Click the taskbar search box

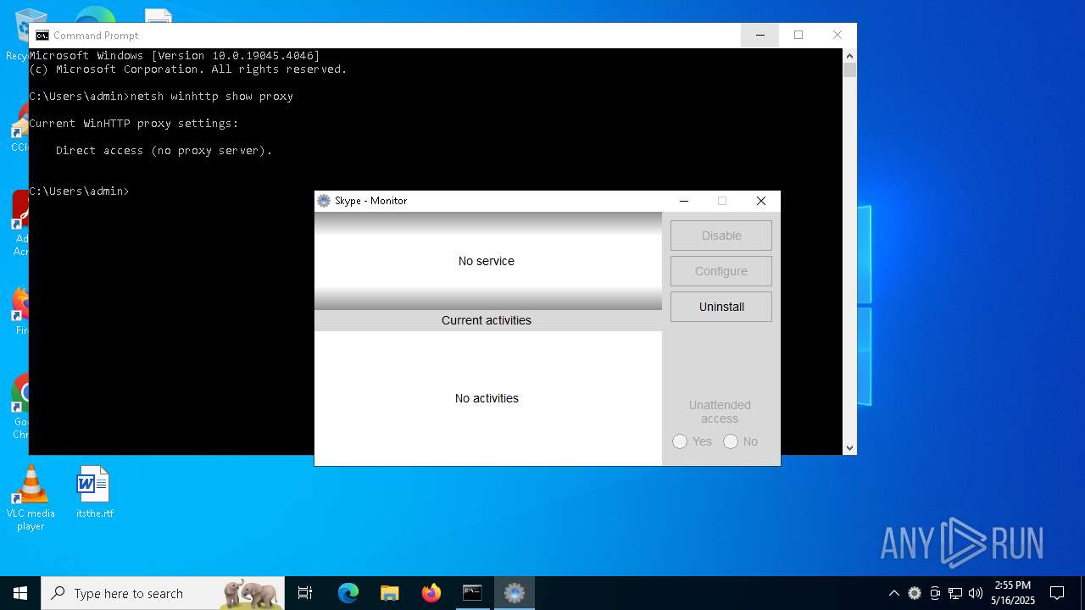pos(163,593)
